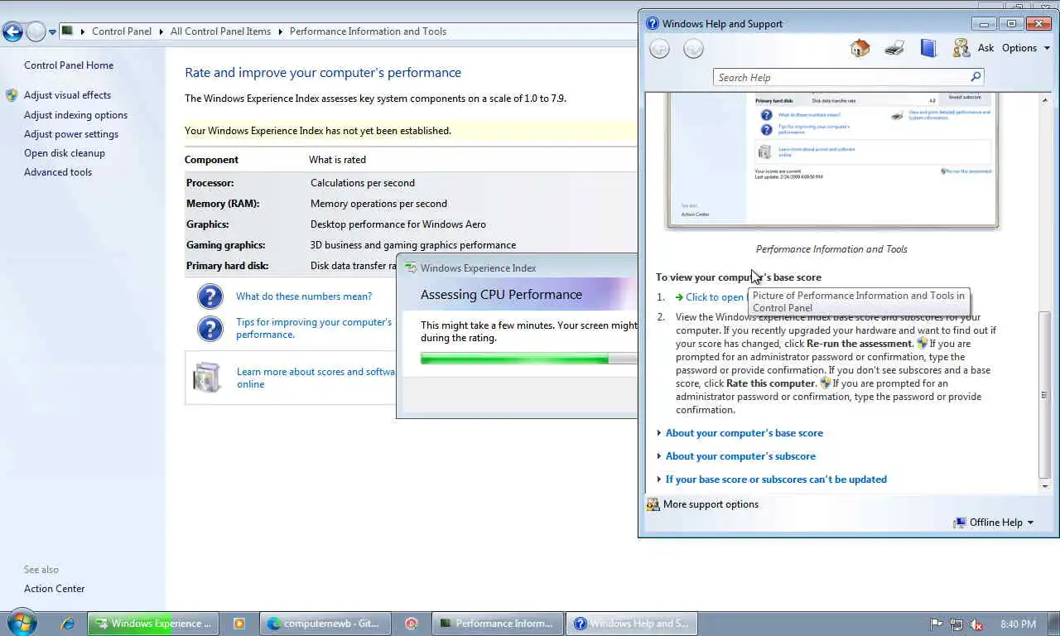Open 'Adjust power settings' link
Image resolution: width=1060 pixels, height=636 pixels.
pyautogui.click(x=71, y=134)
